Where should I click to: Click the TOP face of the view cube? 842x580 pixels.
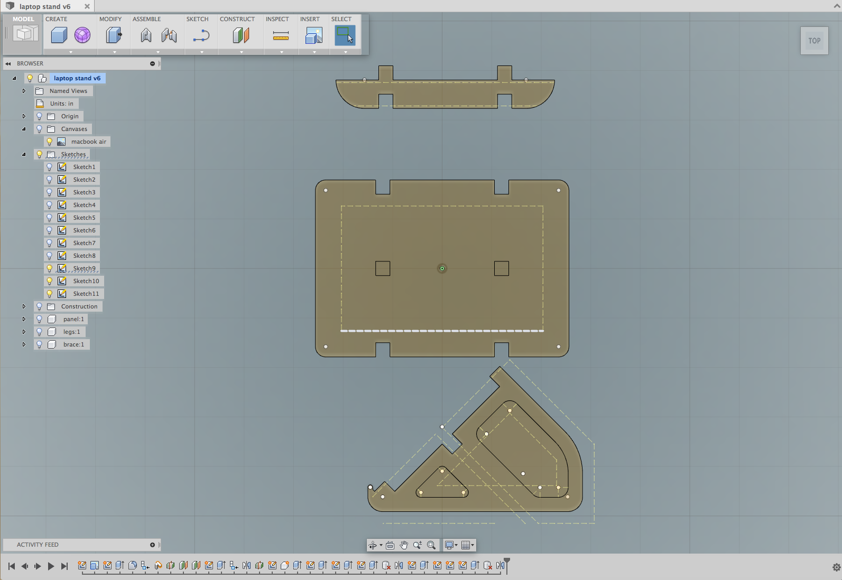point(815,41)
